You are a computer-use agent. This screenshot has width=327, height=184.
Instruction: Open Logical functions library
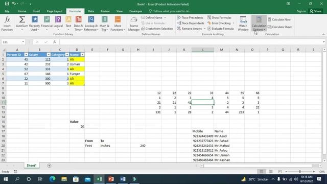tap(58, 24)
